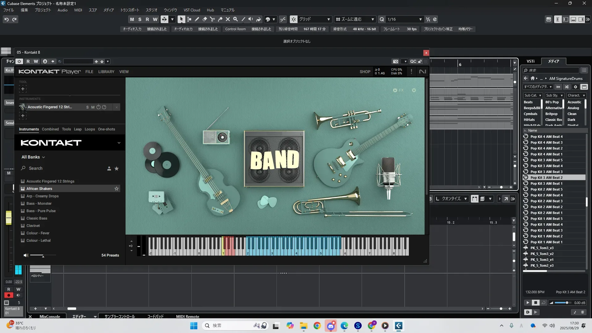Select the Zoom magnifier tool
592x333 pixels.
pyautogui.click(x=236, y=19)
